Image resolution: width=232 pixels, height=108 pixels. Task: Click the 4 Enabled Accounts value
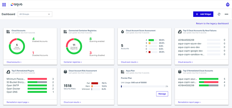point(34,39)
